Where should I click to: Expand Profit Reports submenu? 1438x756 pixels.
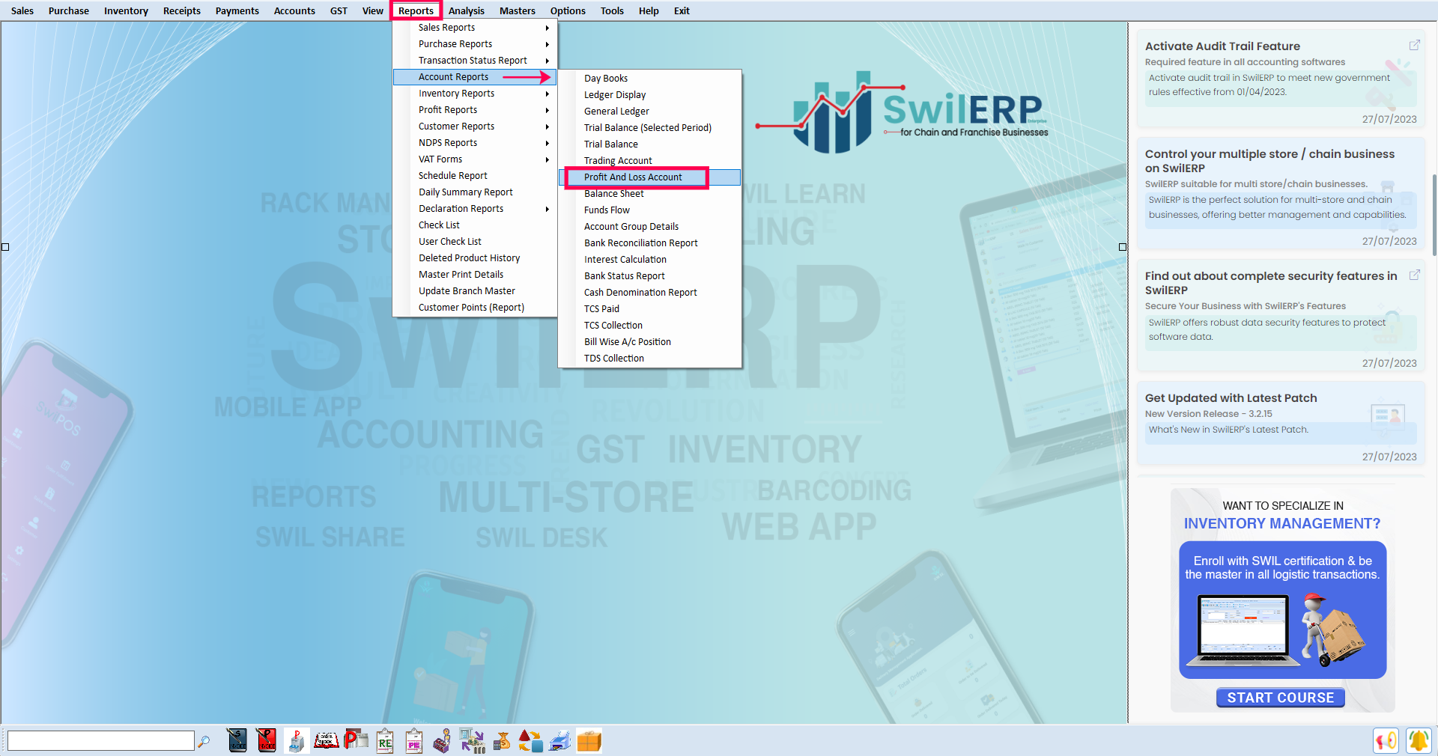475,110
